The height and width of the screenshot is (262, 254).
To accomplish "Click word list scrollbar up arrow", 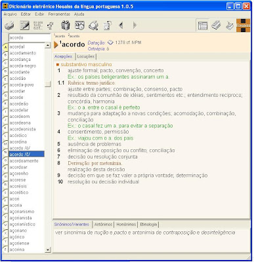I will (47, 45).
